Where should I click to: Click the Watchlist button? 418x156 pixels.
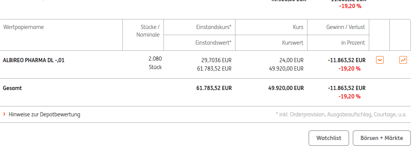point(329,138)
